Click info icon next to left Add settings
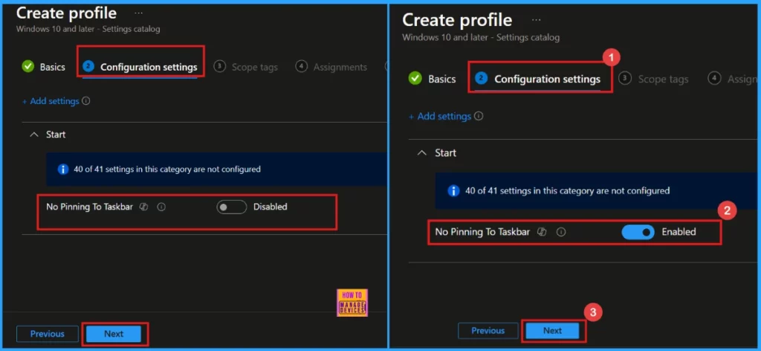The height and width of the screenshot is (351, 761). tap(86, 101)
